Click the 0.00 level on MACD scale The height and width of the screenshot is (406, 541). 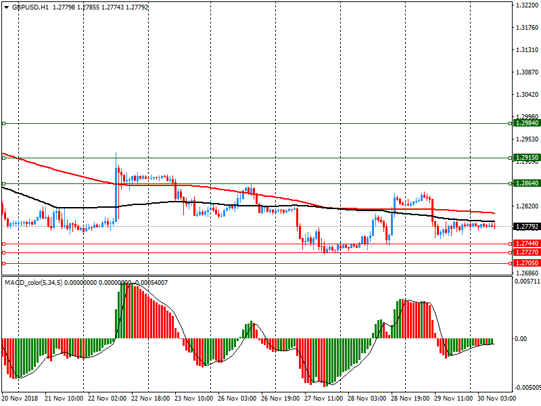(521, 339)
